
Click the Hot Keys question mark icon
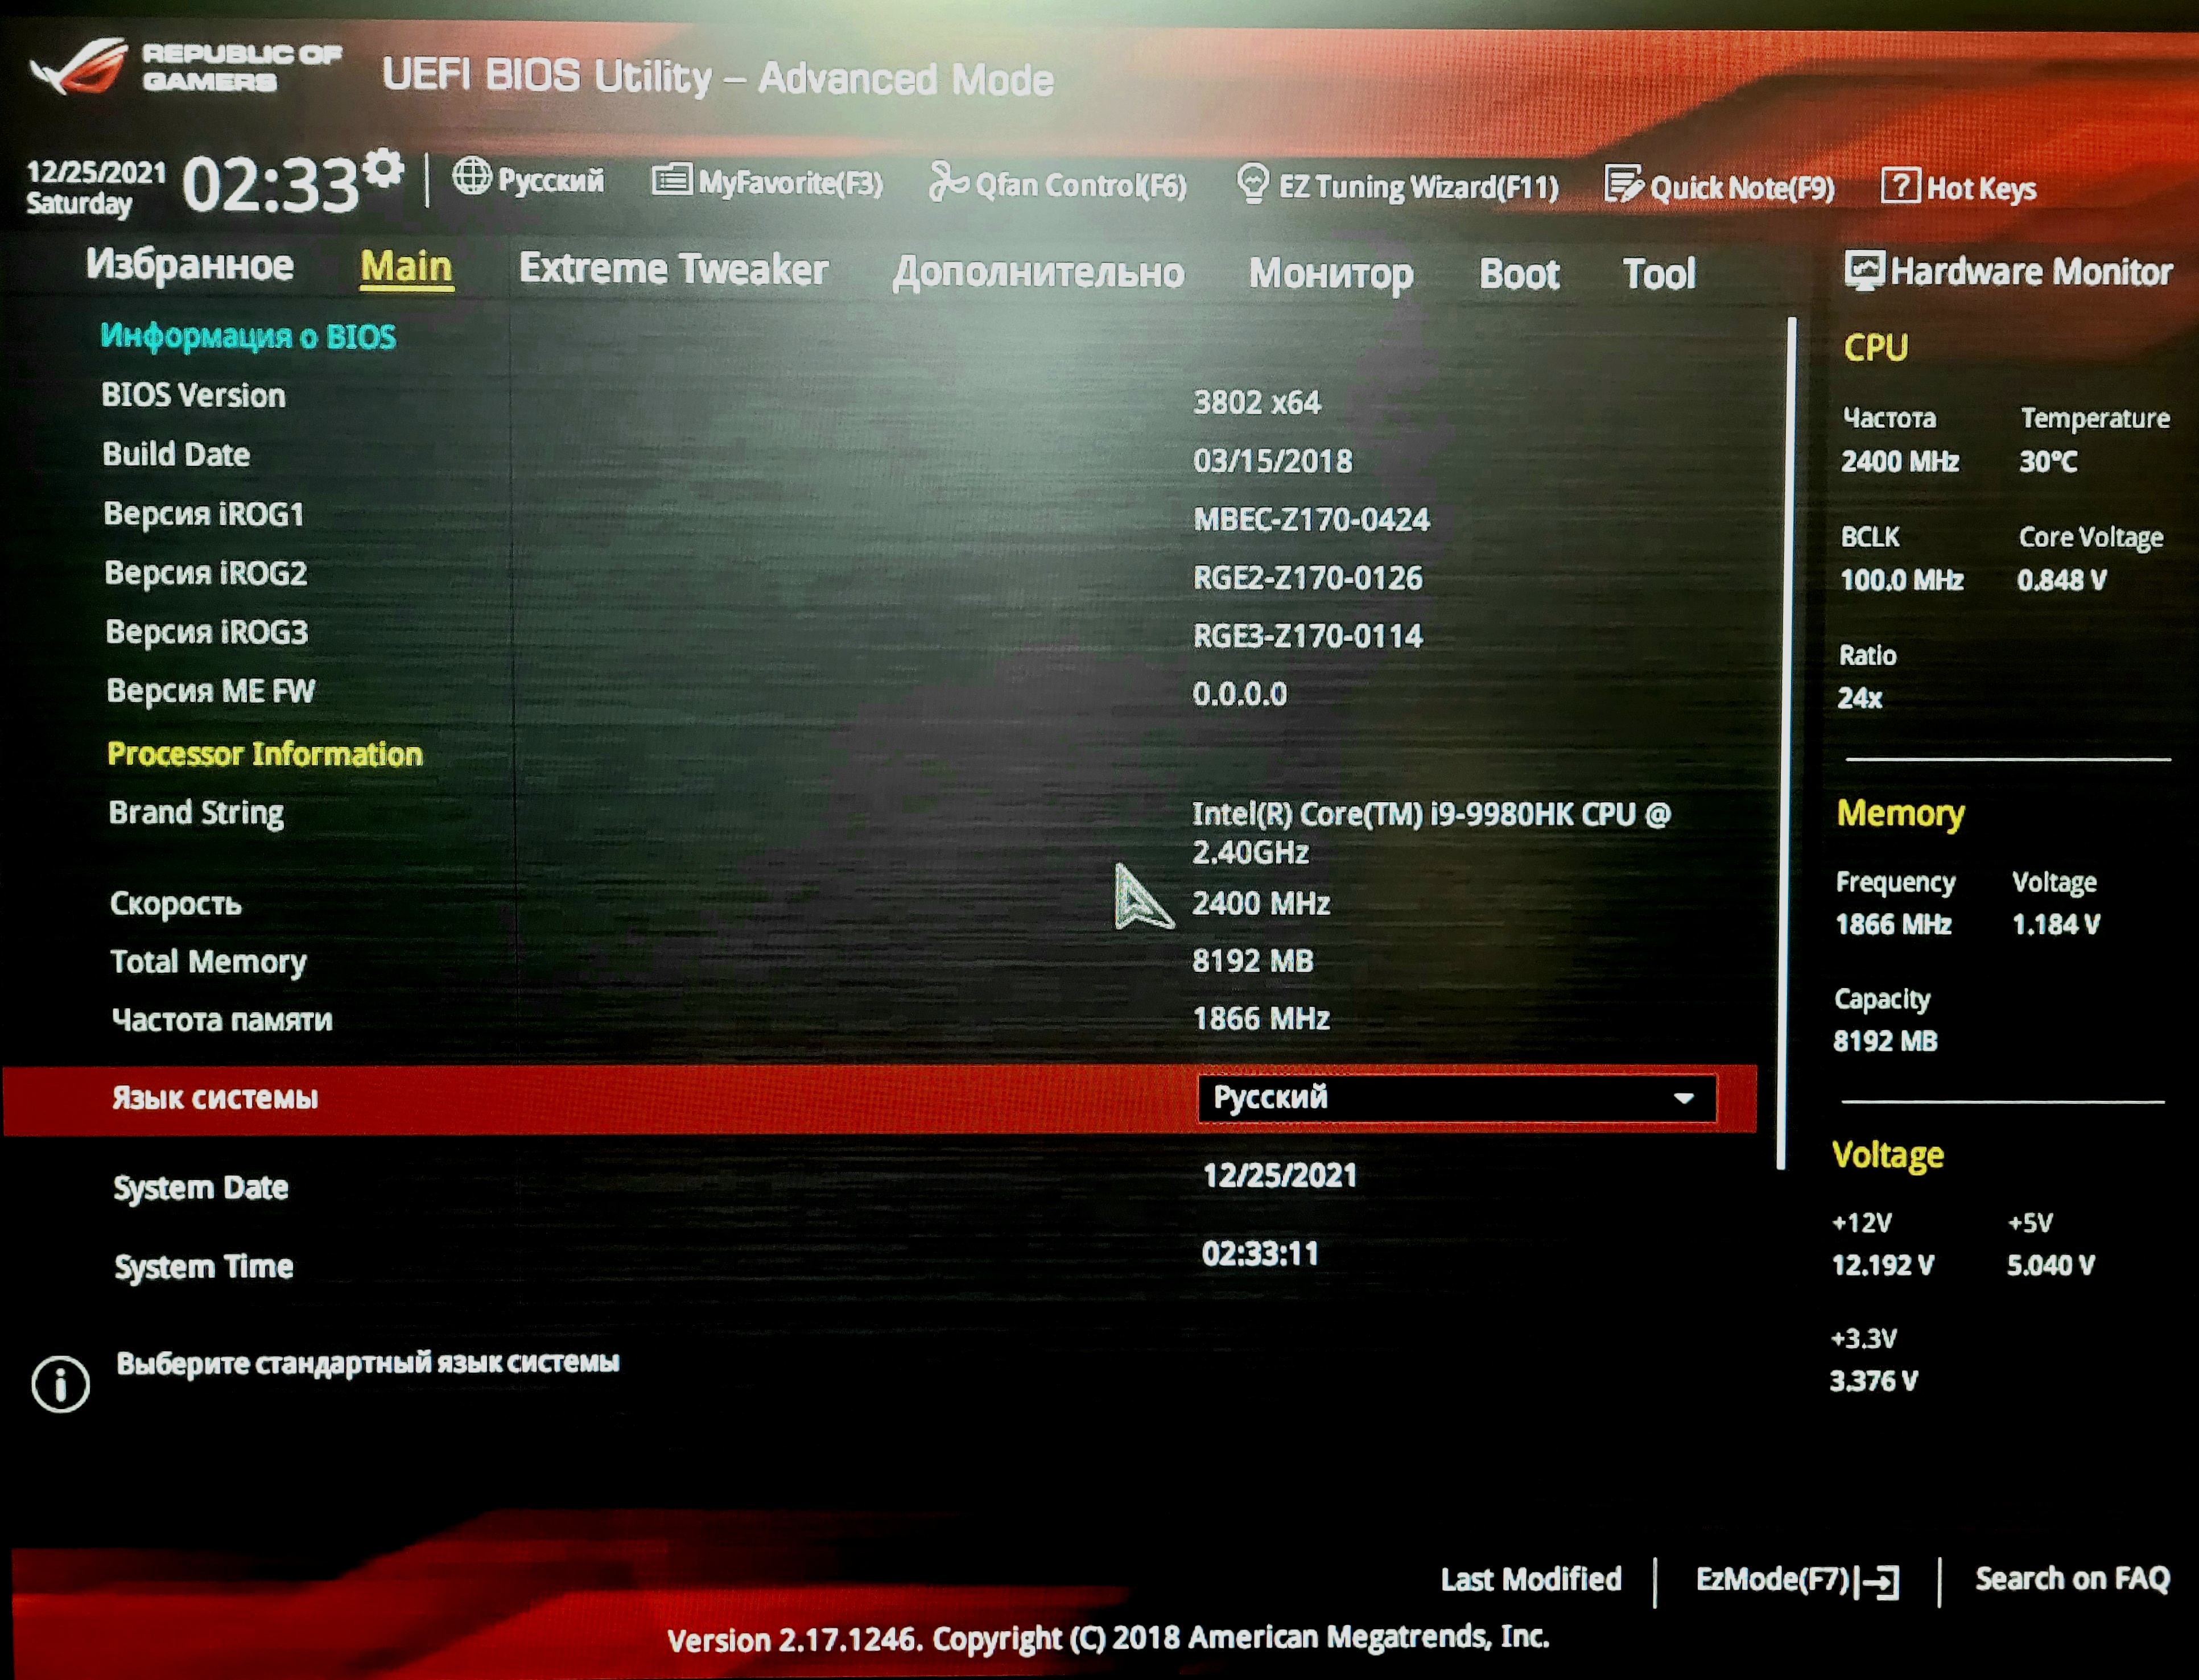point(1899,186)
